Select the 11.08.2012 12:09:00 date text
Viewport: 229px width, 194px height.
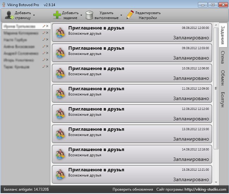[195, 89]
